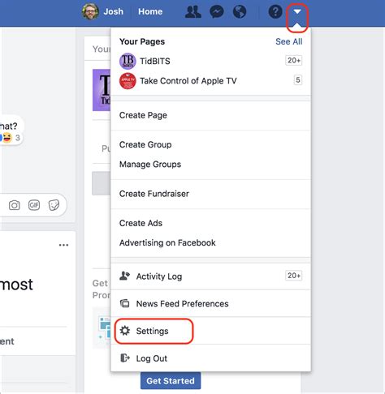The image size is (385, 394).
Task: Choose Log Out from the menu
Action: (x=210, y=358)
